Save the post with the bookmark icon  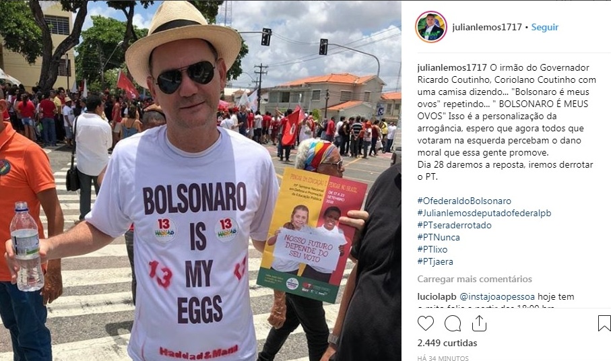(604, 323)
